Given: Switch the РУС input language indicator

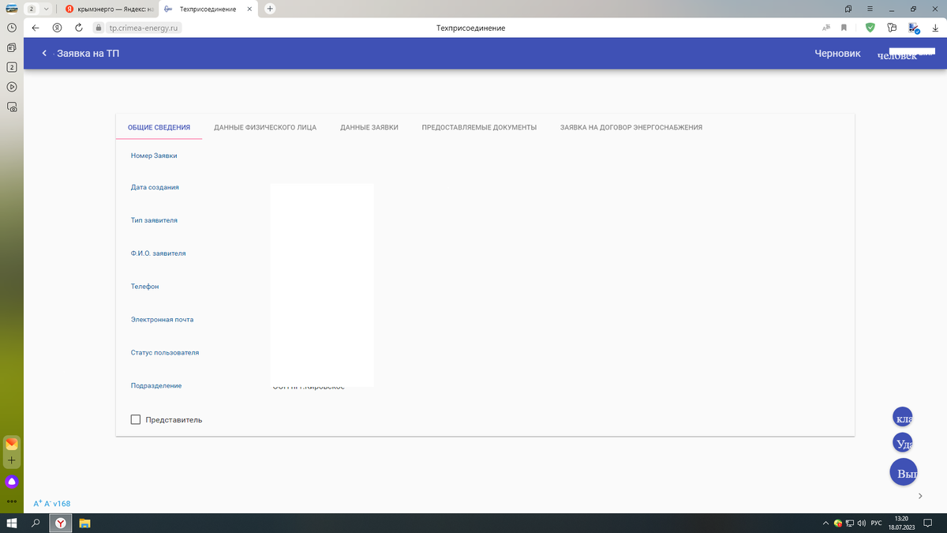Looking at the screenshot, I should tap(875, 523).
